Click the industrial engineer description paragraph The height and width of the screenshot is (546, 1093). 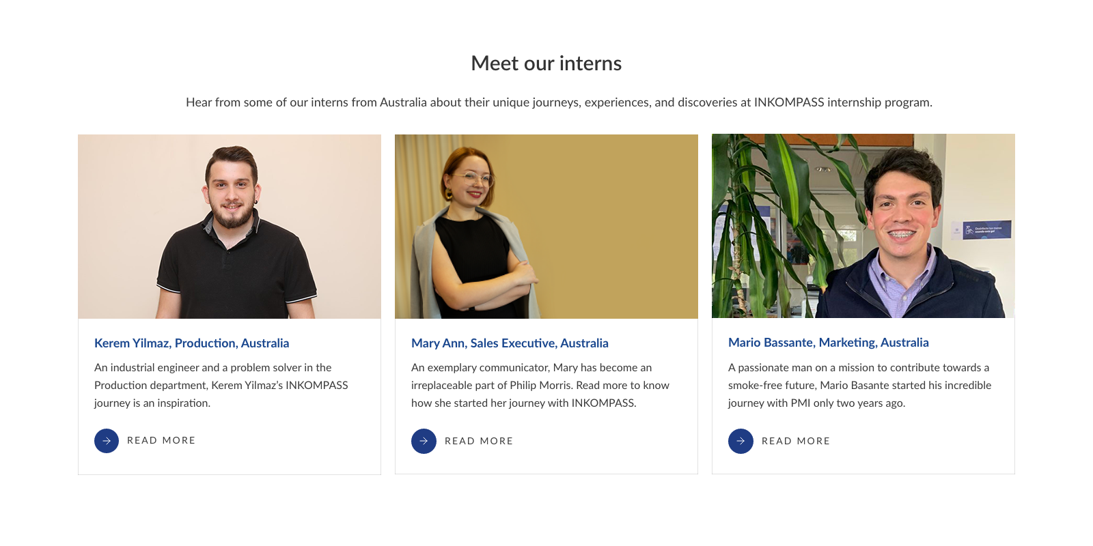coord(221,386)
